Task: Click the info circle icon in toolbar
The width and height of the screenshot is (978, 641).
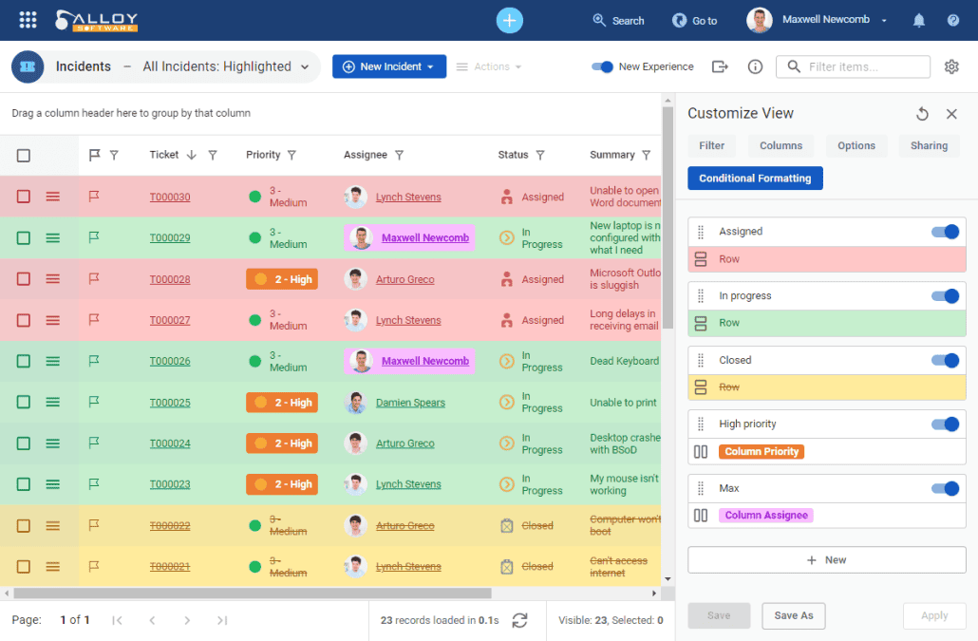Action: (x=755, y=66)
